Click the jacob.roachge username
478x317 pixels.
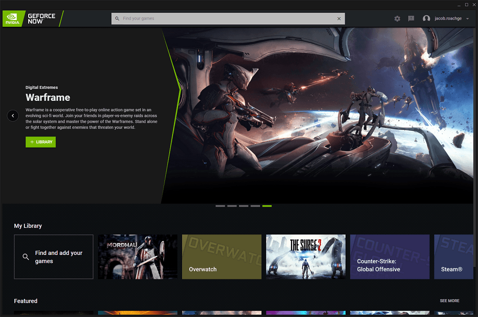448,19
